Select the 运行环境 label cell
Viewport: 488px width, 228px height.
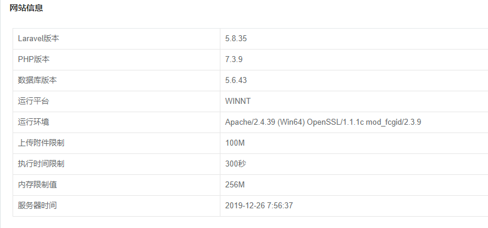(116, 122)
